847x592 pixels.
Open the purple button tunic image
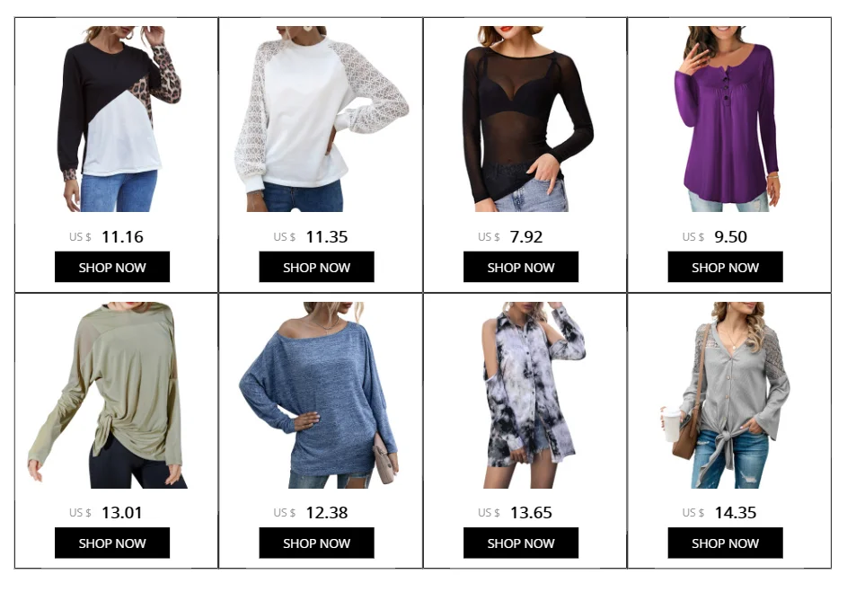(727, 119)
